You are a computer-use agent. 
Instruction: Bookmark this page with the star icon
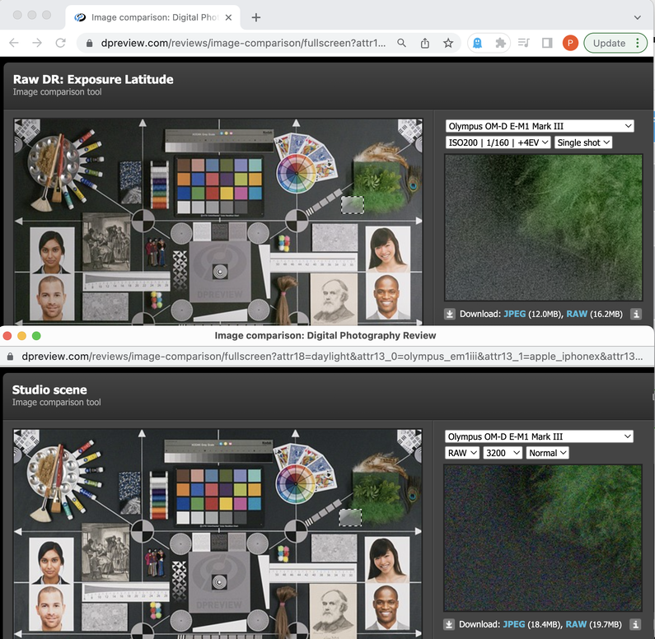448,43
